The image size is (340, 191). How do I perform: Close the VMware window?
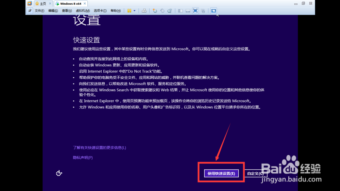[x=310, y=3]
